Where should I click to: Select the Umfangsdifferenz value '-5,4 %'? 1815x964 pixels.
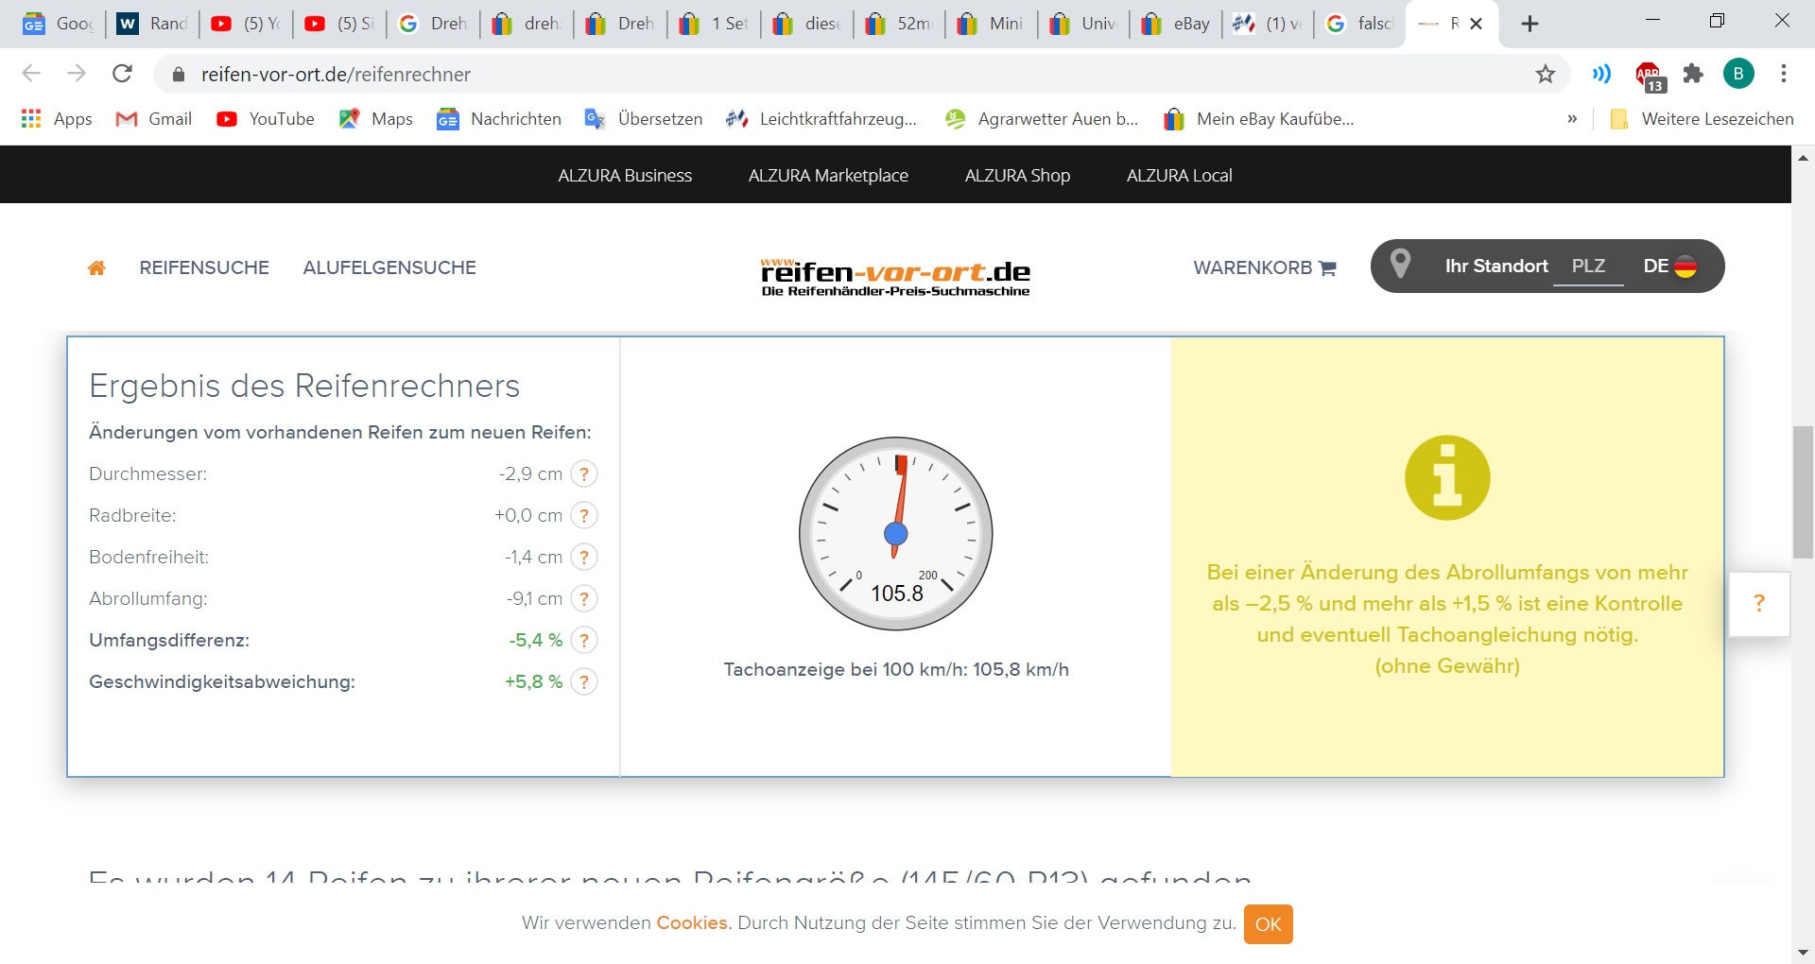[x=536, y=641]
